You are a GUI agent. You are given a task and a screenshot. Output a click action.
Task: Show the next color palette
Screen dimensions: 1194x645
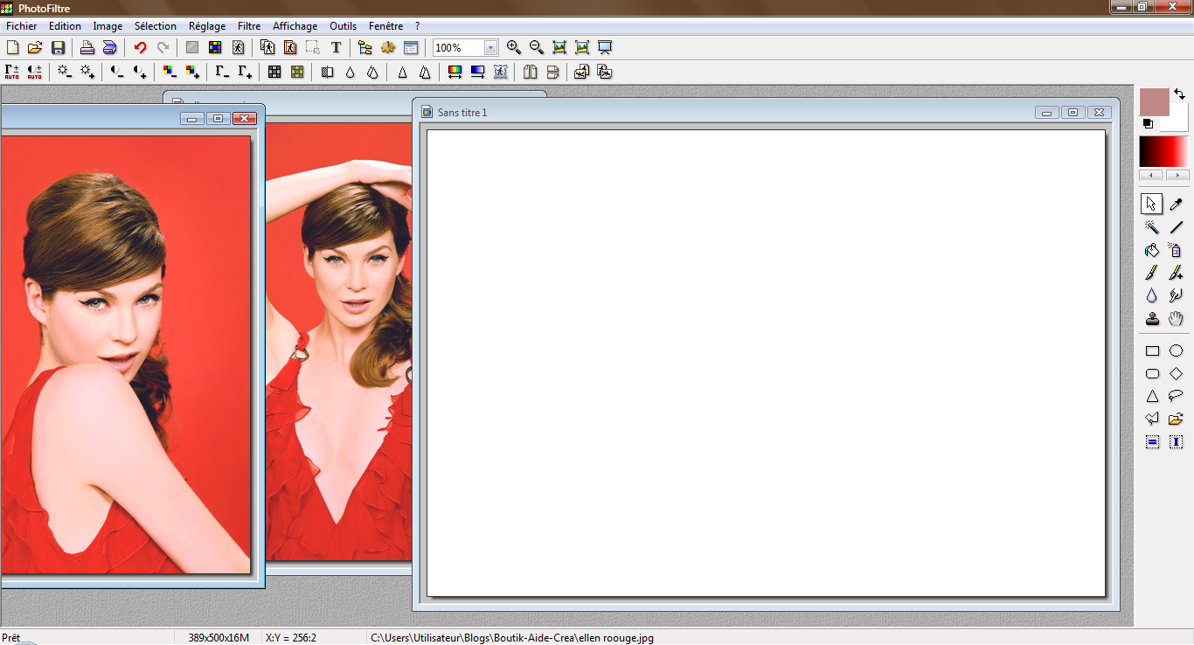[x=1177, y=175]
